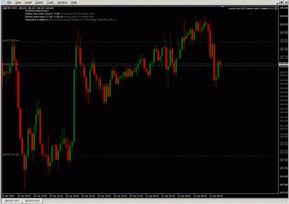The height and width of the screenshot is (204, 289).
Task: Open the Insert menu
Action: point(28,3)
